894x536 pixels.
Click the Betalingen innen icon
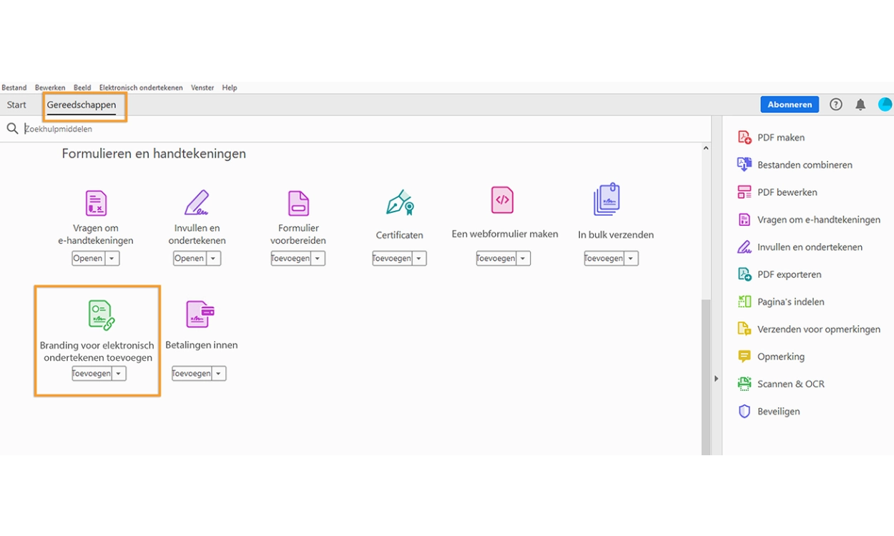200,314
